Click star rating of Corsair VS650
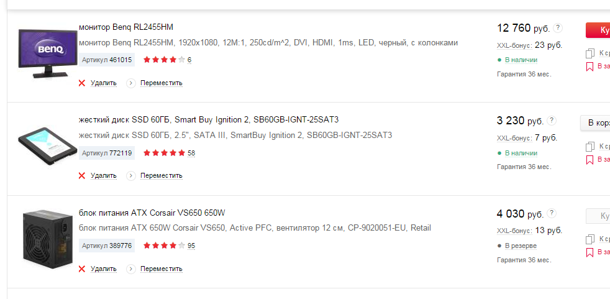The image size is (610, 299). coord(164,246)
